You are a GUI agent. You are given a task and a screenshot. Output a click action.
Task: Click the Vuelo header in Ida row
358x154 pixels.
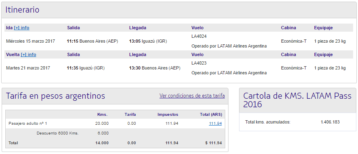[x=197, y=28]
